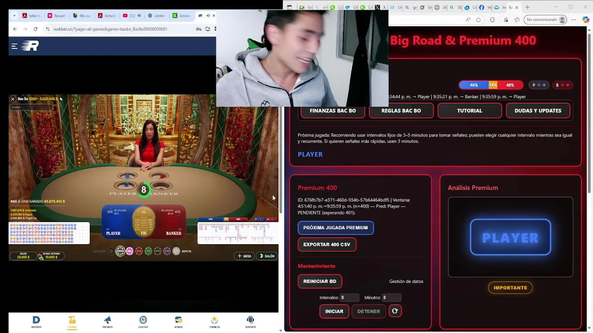593x333 pixels.
Task: Start the timer with INICIAR
Action: pyautogui.click(x=334, y=311)
